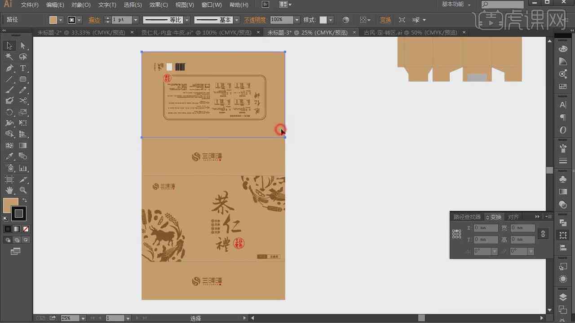The image size is (575, 323).
Task: Open the graphic style dropdown
Action: (331, 20)
